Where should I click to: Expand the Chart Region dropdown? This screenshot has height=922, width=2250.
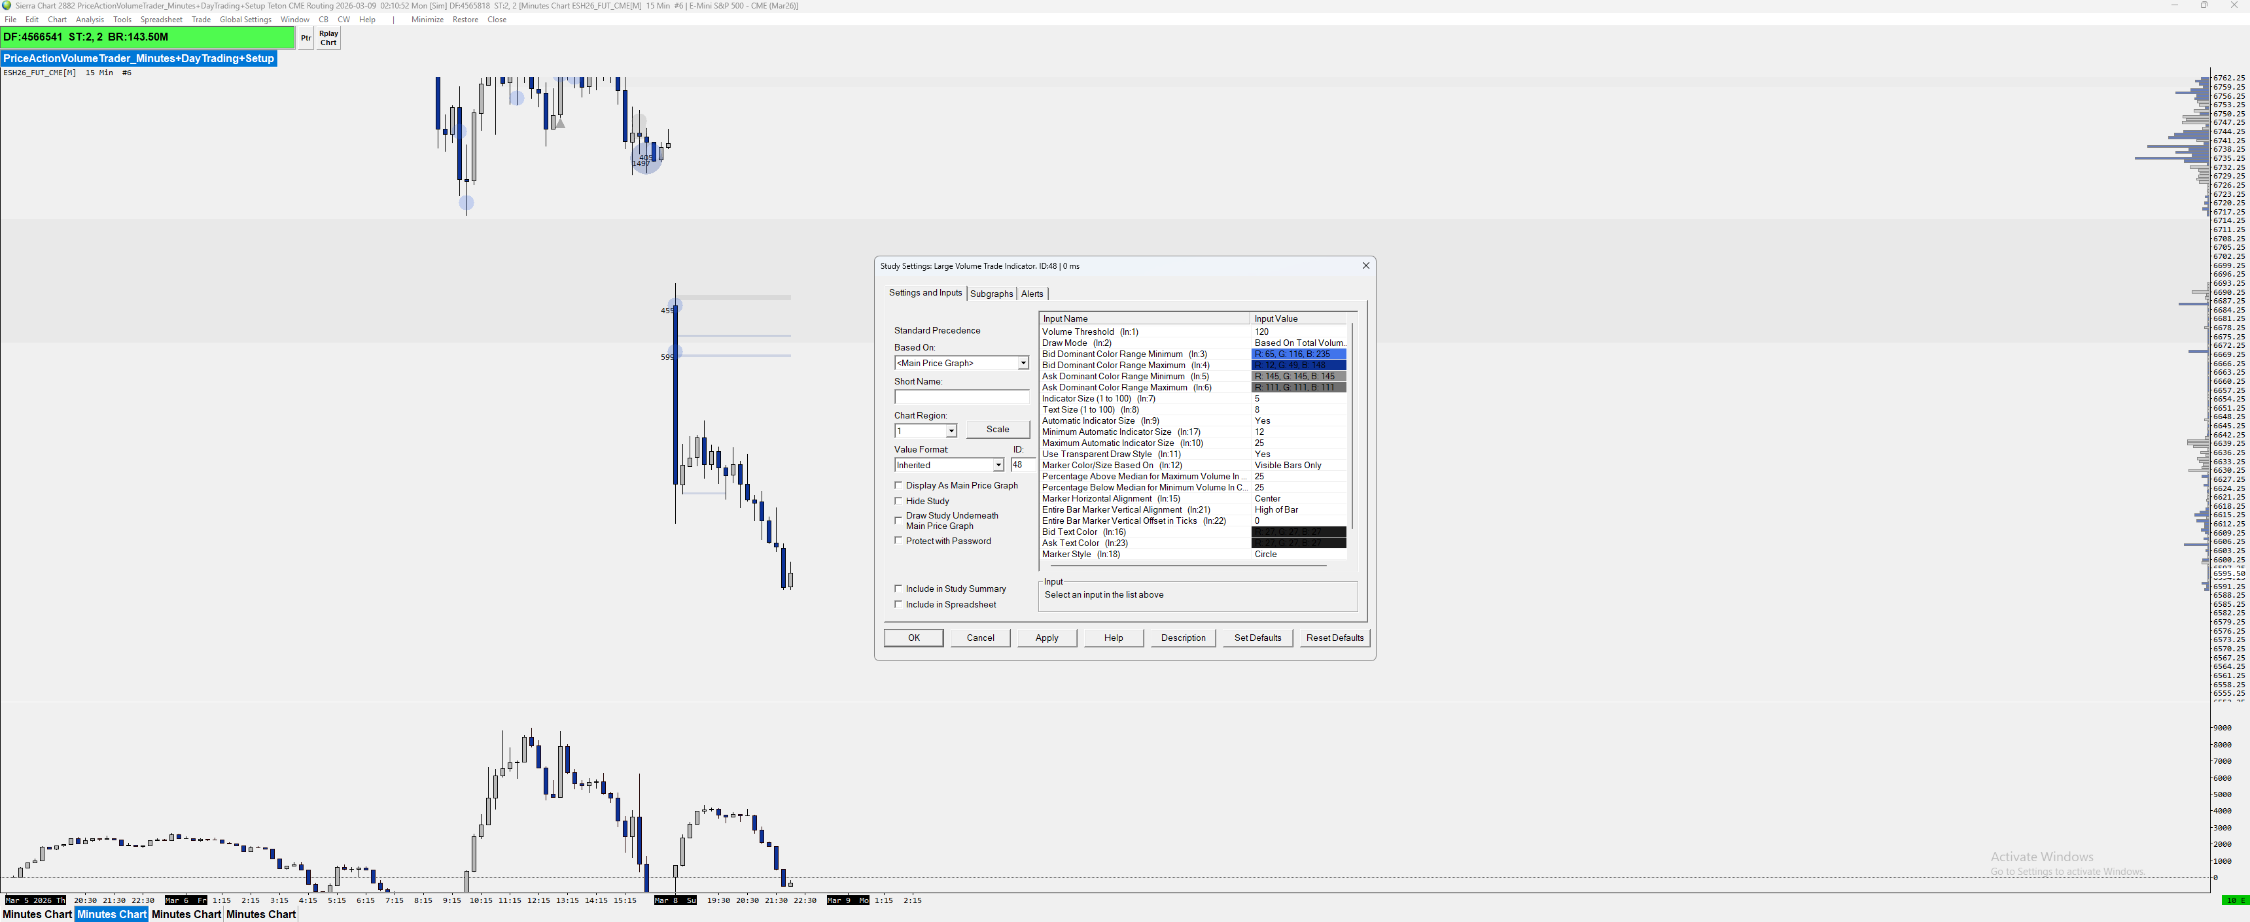pos(950,432)
